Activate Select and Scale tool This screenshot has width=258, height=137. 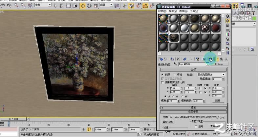coord(96,6)
